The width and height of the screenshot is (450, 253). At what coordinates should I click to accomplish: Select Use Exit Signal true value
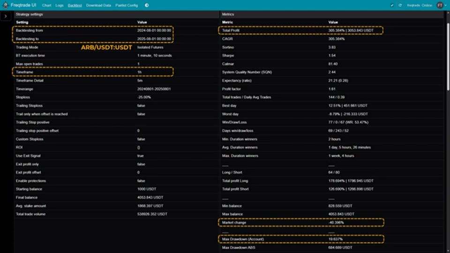tap(140, 156)
